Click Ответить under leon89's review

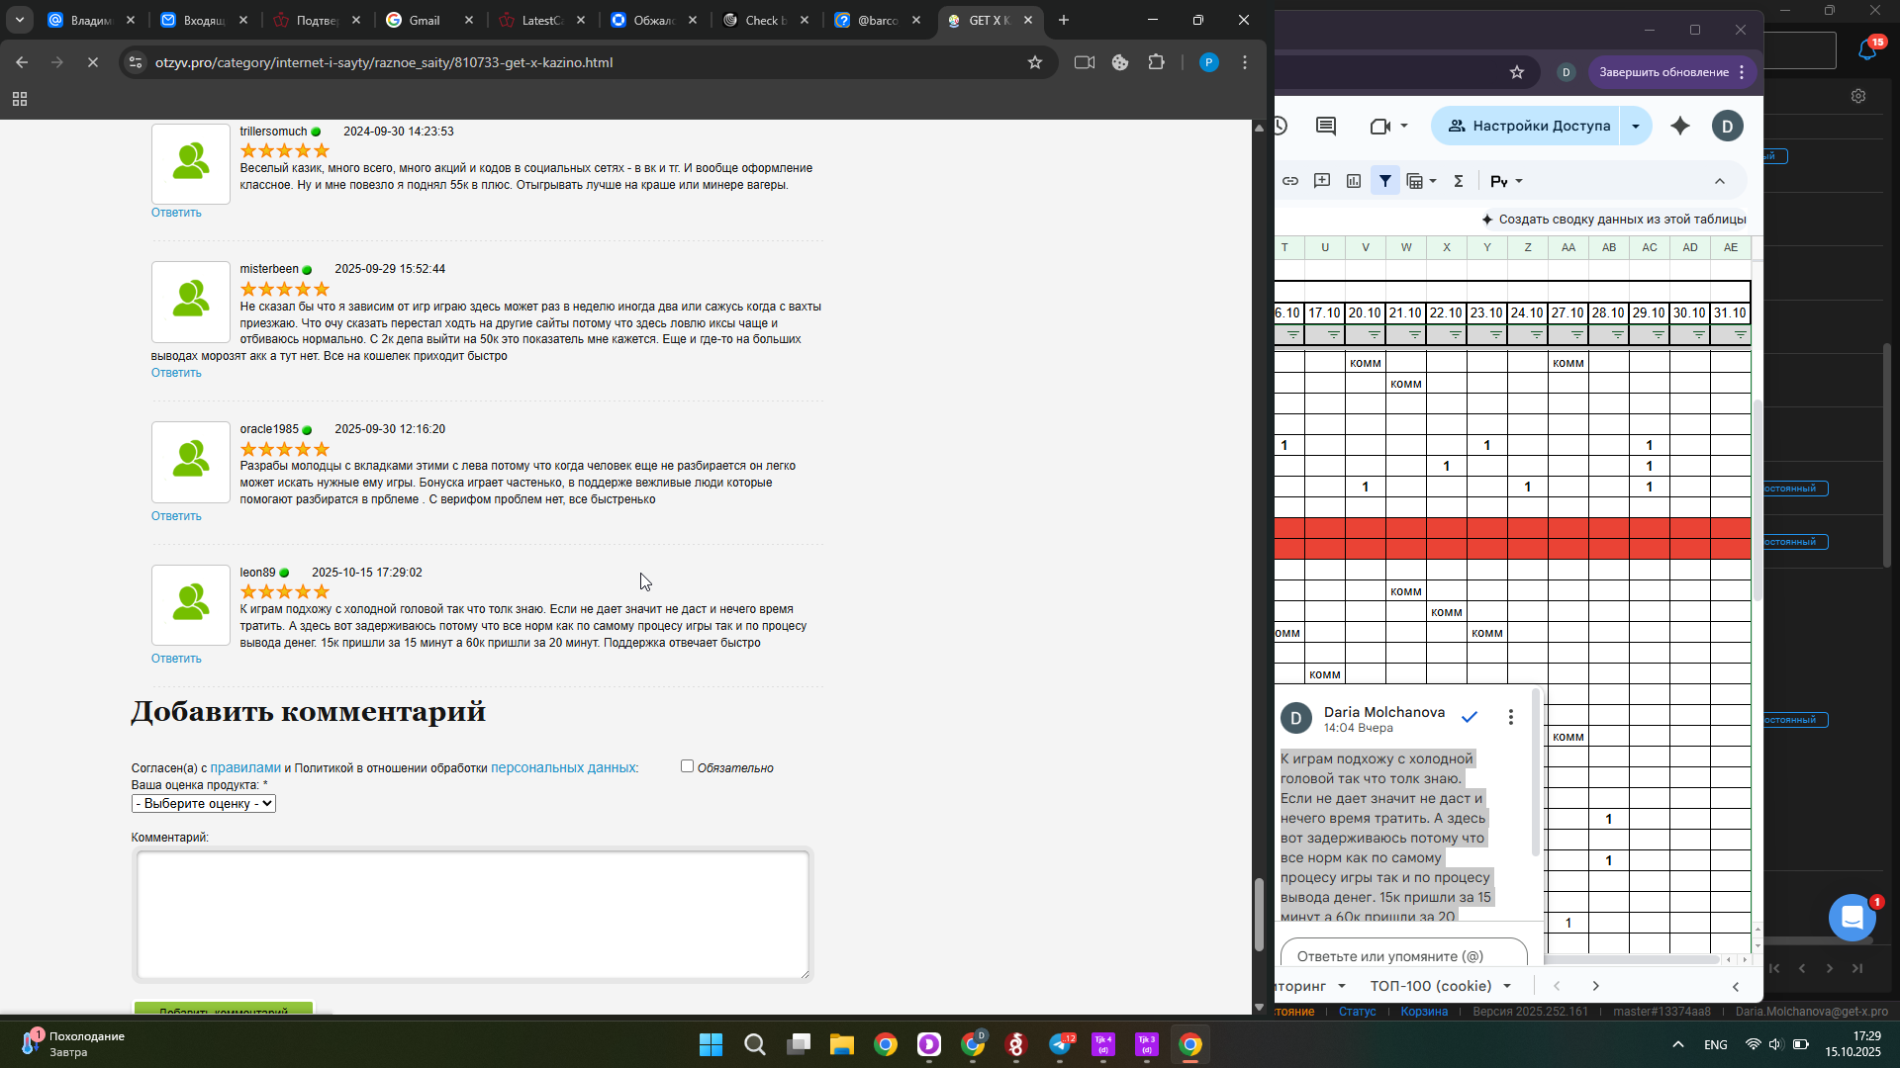(176, 659)
